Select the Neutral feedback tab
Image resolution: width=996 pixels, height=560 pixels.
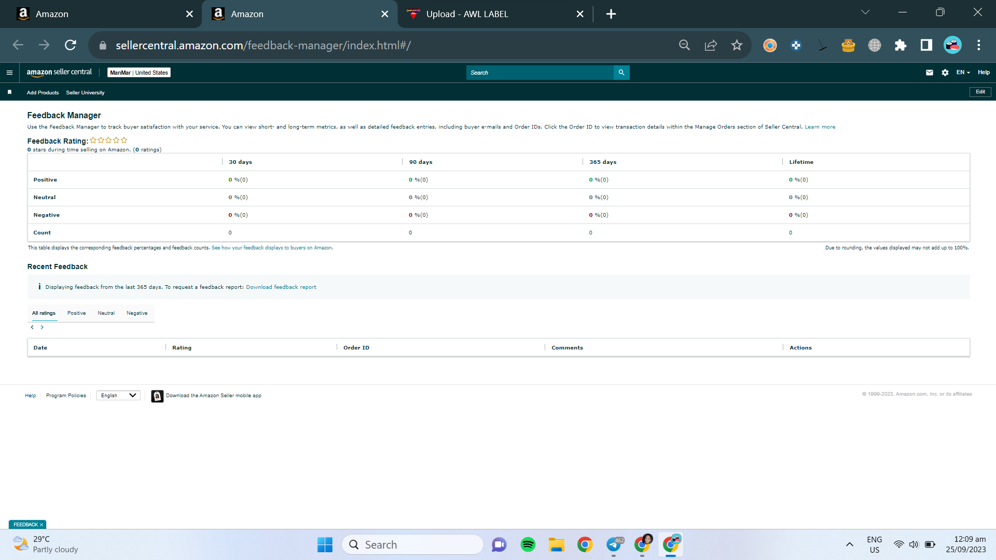click(x=106, y=313)
